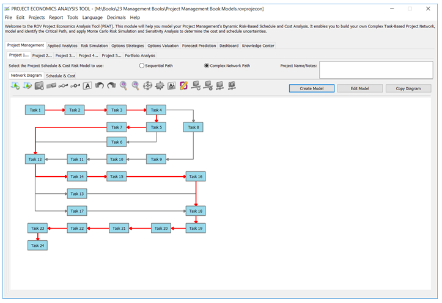The image size is (442, 303).
Task: Select Task 21 node in diagram
Action: (x=119, y=228)
